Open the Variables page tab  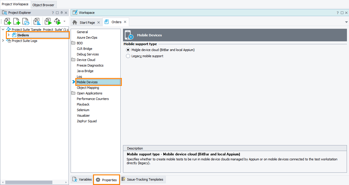point(82,179)
